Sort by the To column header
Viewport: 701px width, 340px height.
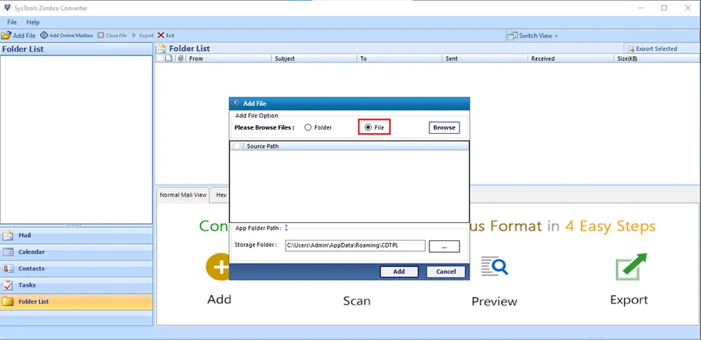(x=400, y=58)
